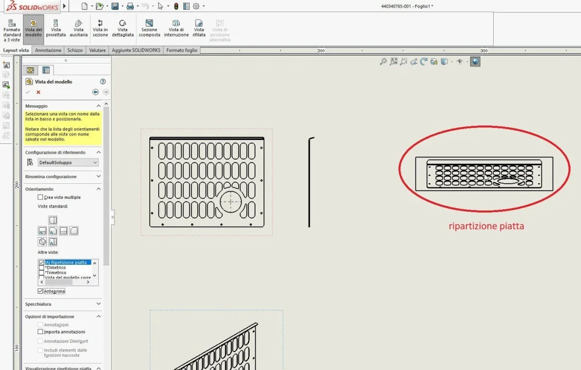The width and height of the screenshot is (581, 370).
Task: Toggle the Anteprima checkbox
Action: [40, 291]
